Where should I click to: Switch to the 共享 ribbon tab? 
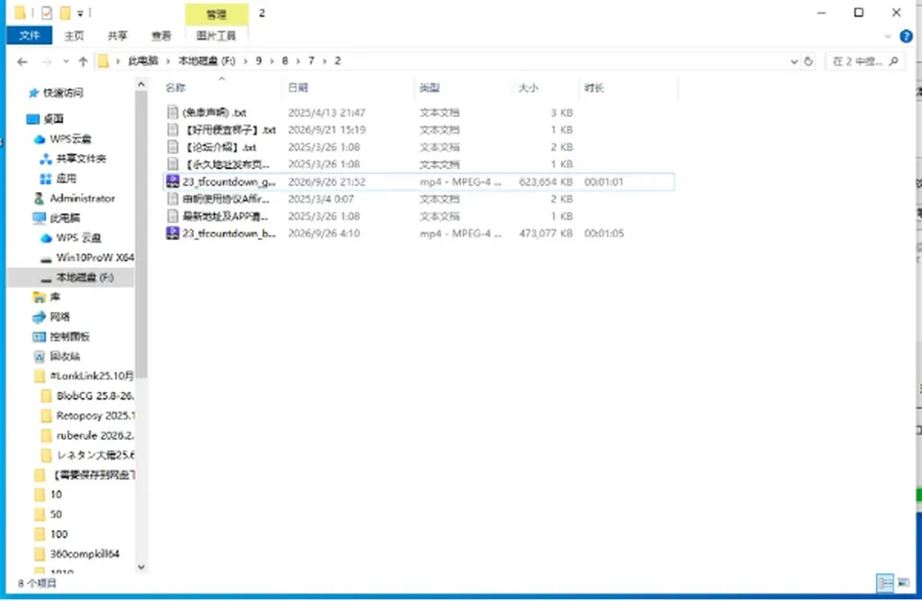tap(117, 36)
